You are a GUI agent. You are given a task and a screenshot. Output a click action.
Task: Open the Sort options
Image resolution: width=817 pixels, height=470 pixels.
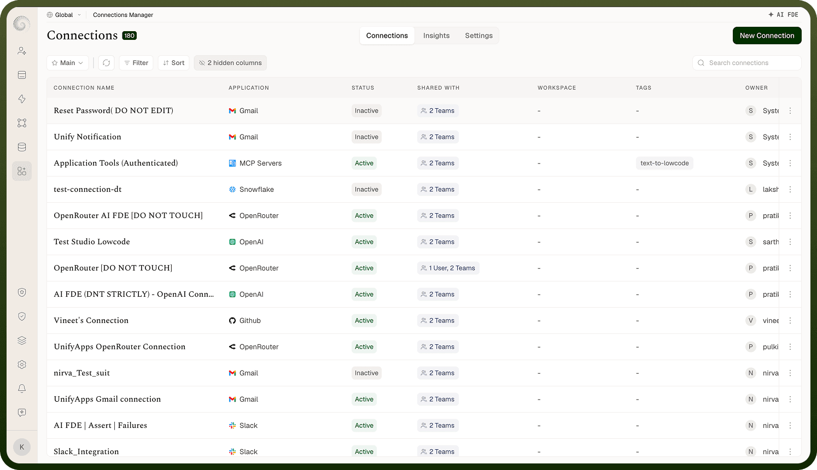(x=174, y=63)
